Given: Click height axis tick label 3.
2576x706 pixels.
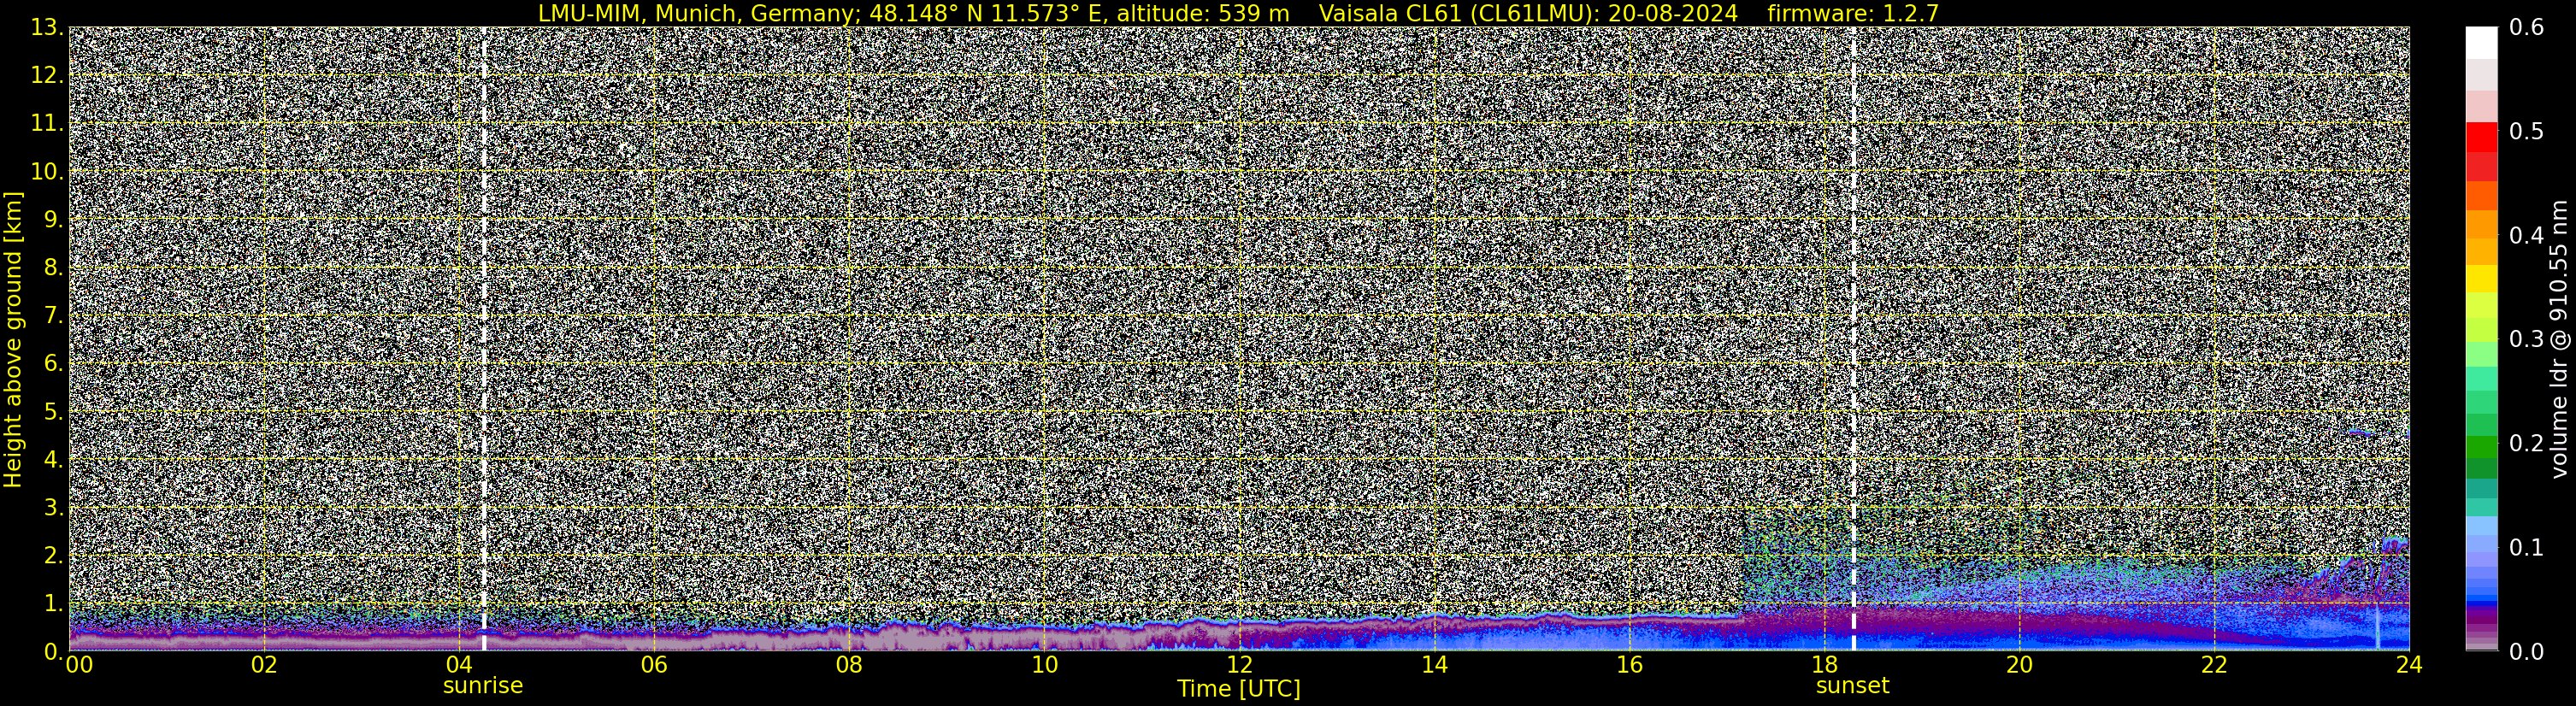Looking at the screenshot, I should pyautogui.click(x=52, y=508).
